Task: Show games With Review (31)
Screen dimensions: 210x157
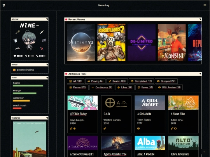Action: pos(169,87)
